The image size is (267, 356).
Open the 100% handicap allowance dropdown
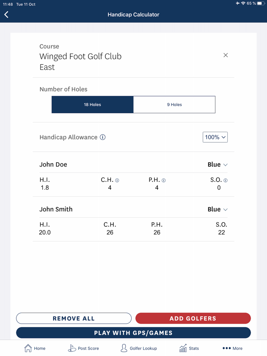click(x=215, y=137)
